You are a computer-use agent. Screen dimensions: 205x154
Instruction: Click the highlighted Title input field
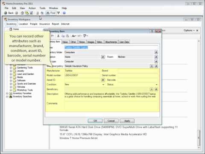pyautogui.click(x=111, y=47)
